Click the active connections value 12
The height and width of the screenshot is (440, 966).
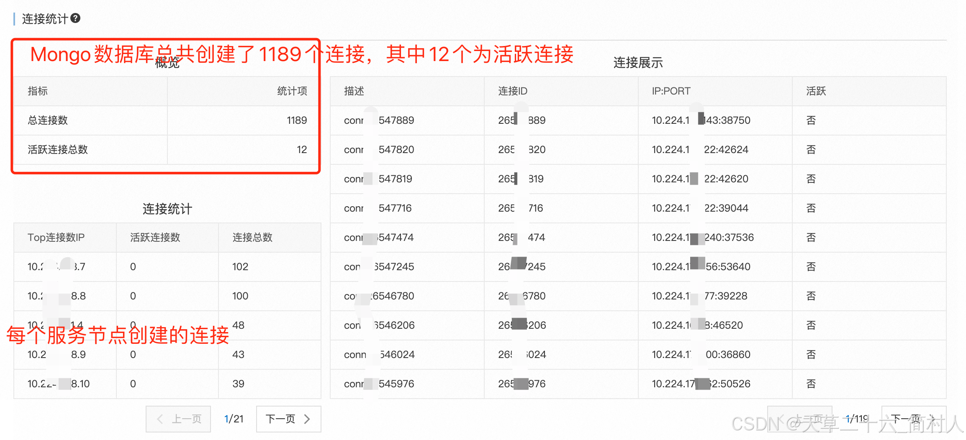[x=302, y=150]
